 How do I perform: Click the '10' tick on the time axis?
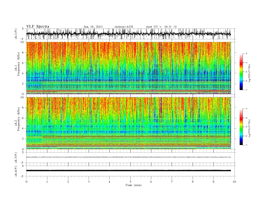234,182
